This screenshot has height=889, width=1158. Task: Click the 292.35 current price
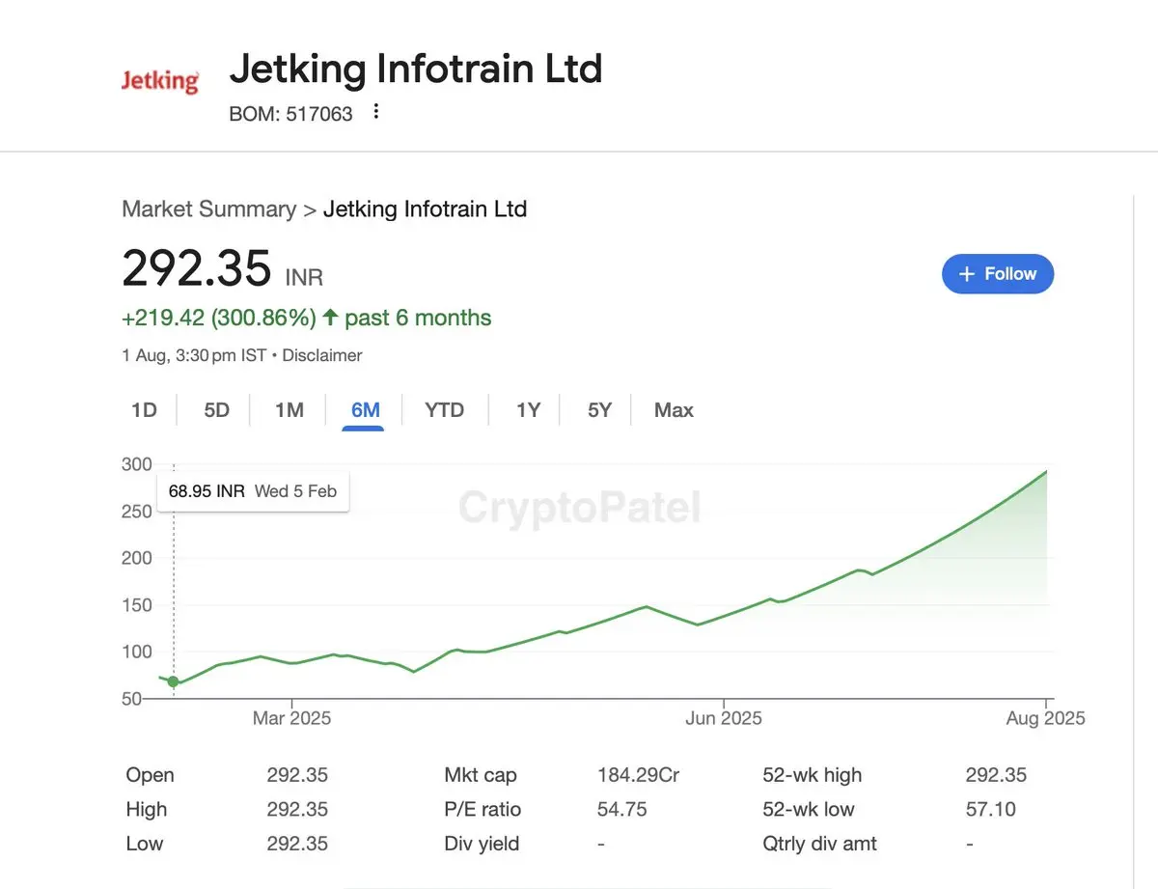(x=196, y=268)
